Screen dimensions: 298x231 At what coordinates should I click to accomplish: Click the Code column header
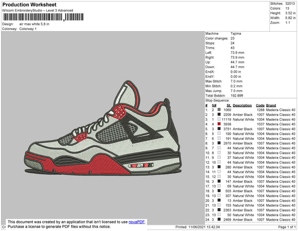[x=260, y=106]
